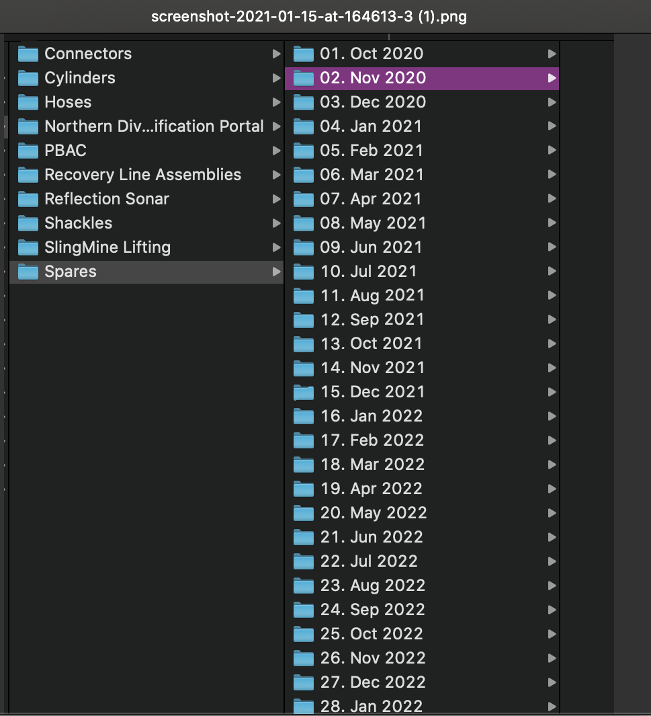
Task: Click the Recovery Line Assemblies folder icon
Action: (x=28, y=175)
